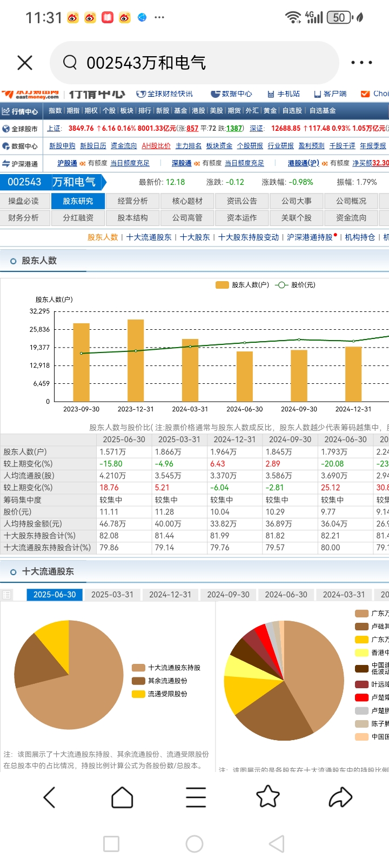
Task: Select the 2024-09-30 date tab
Action: 228,595
